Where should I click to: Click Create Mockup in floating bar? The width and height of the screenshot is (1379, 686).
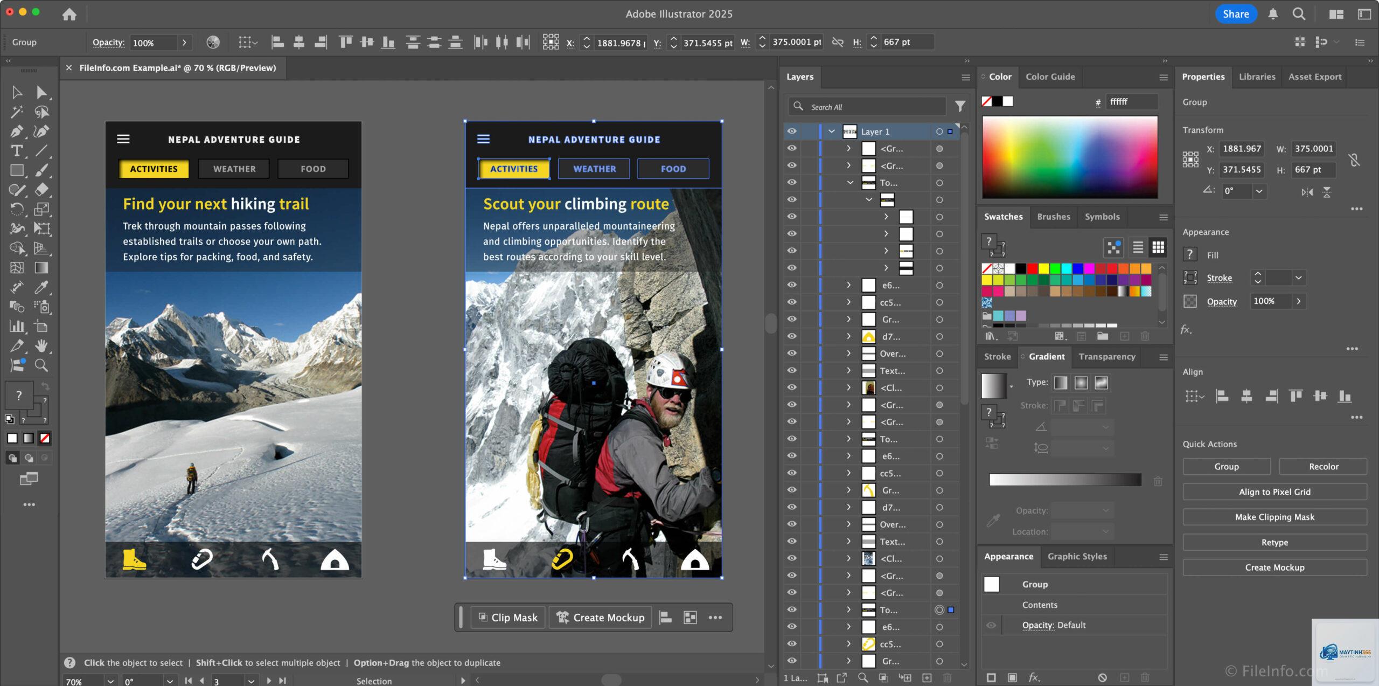600,618
